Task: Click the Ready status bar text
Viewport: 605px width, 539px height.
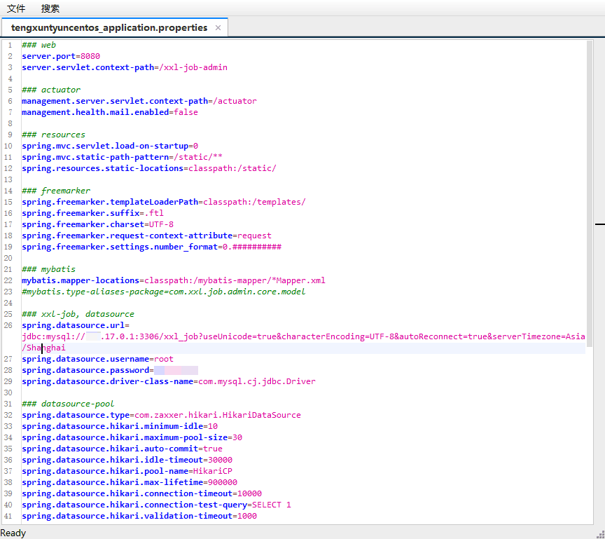Action: coord(13,533)
